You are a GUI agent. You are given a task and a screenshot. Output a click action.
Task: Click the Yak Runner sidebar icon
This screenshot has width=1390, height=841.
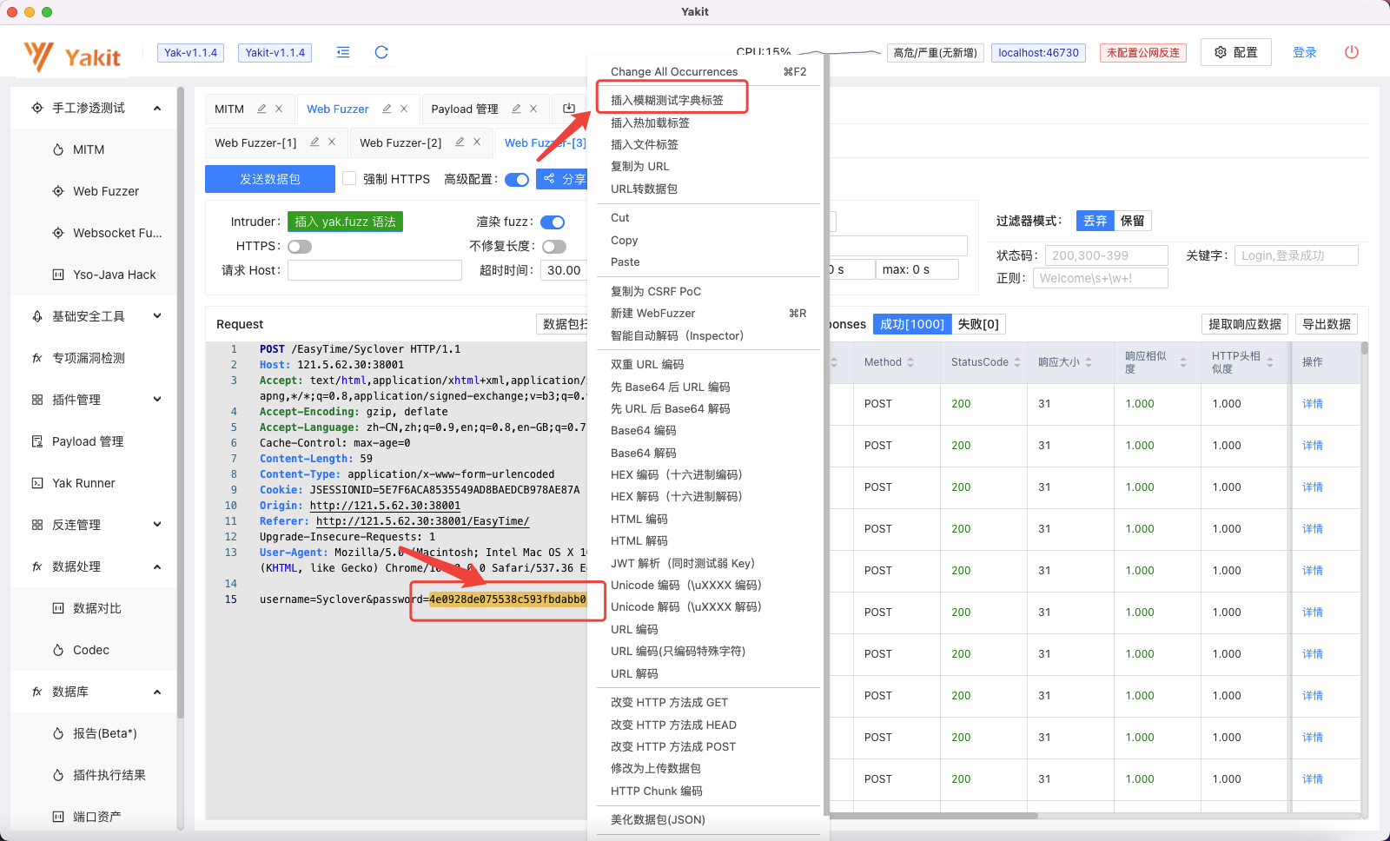[37, 483]
